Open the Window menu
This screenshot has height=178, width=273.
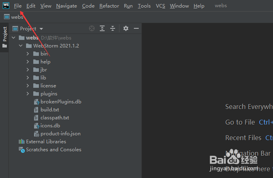point(179,6)
